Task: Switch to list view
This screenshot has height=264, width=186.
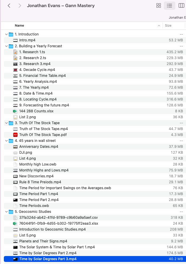Action: coord(169,6)
